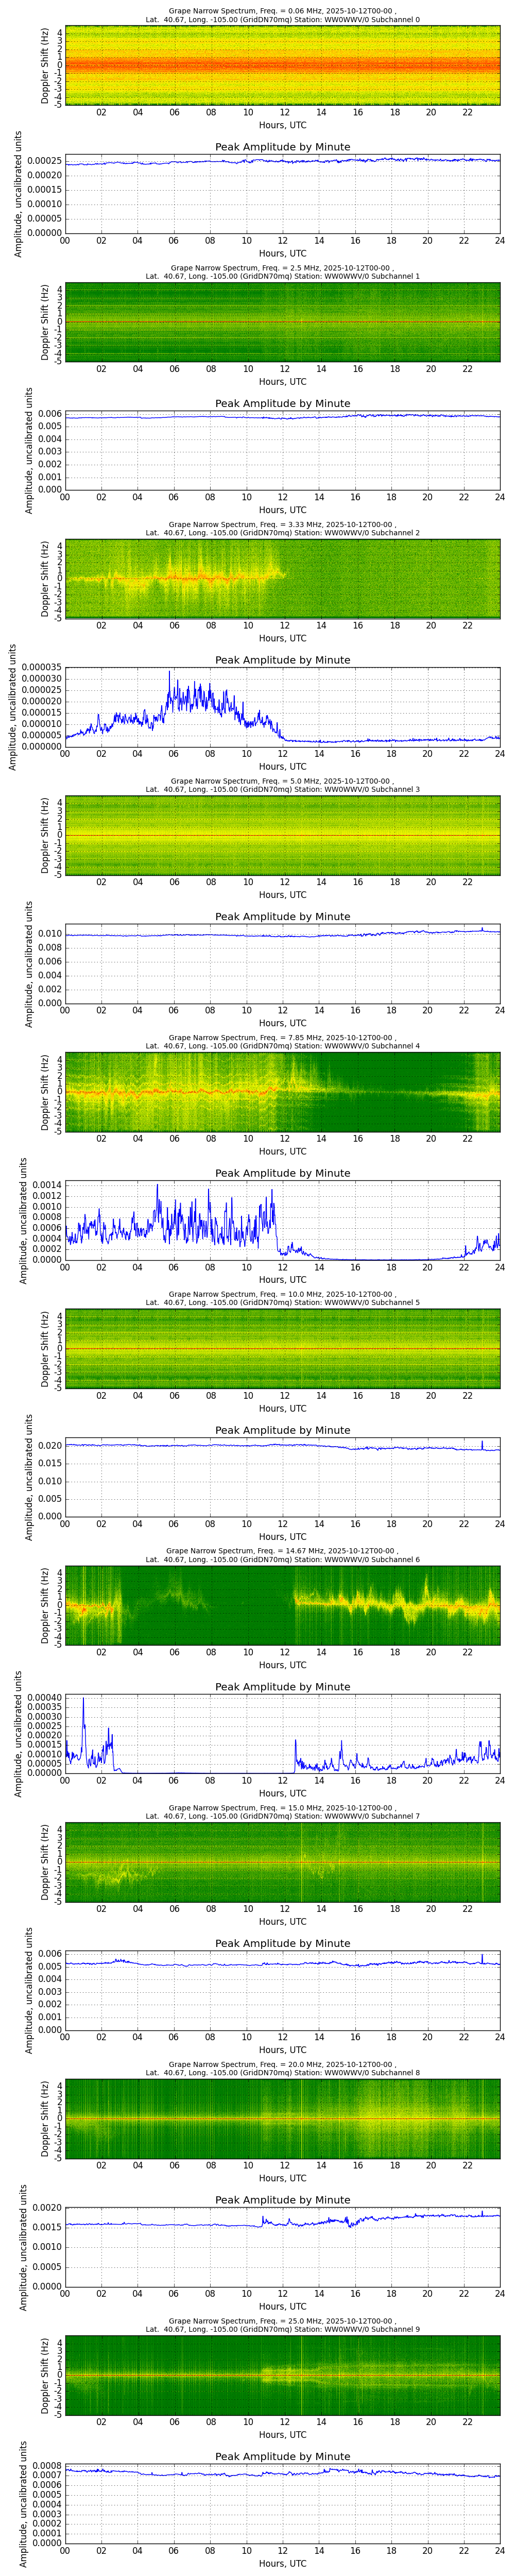Select the 15.0 MHz Doppler spectrogram
Viewport: 515px width, 2576px height.
tap(282, 1862)
